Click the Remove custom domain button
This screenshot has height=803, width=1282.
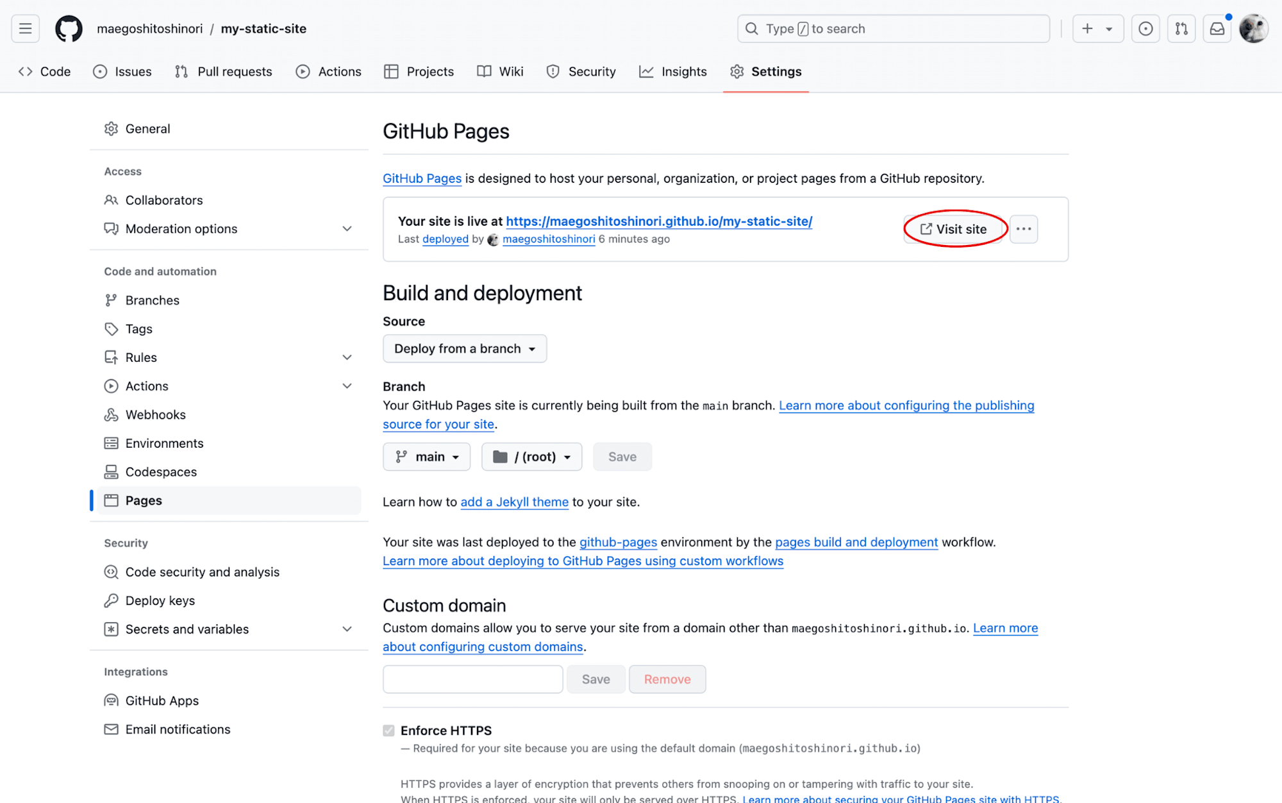tap(667, 679)
